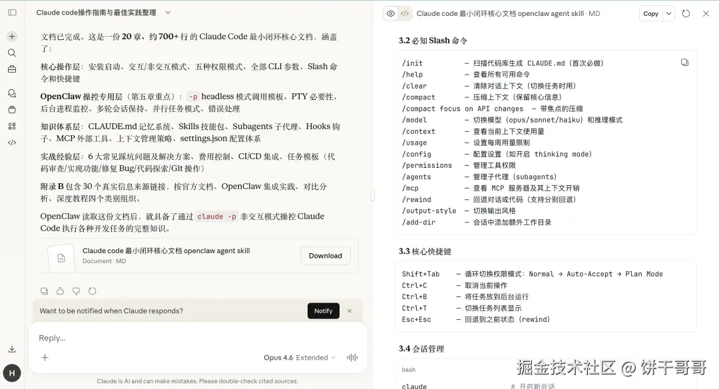Dismiss the notification prompt banner
The height and width of the screenshot is (389, 719).
click(x=350, y=310)
